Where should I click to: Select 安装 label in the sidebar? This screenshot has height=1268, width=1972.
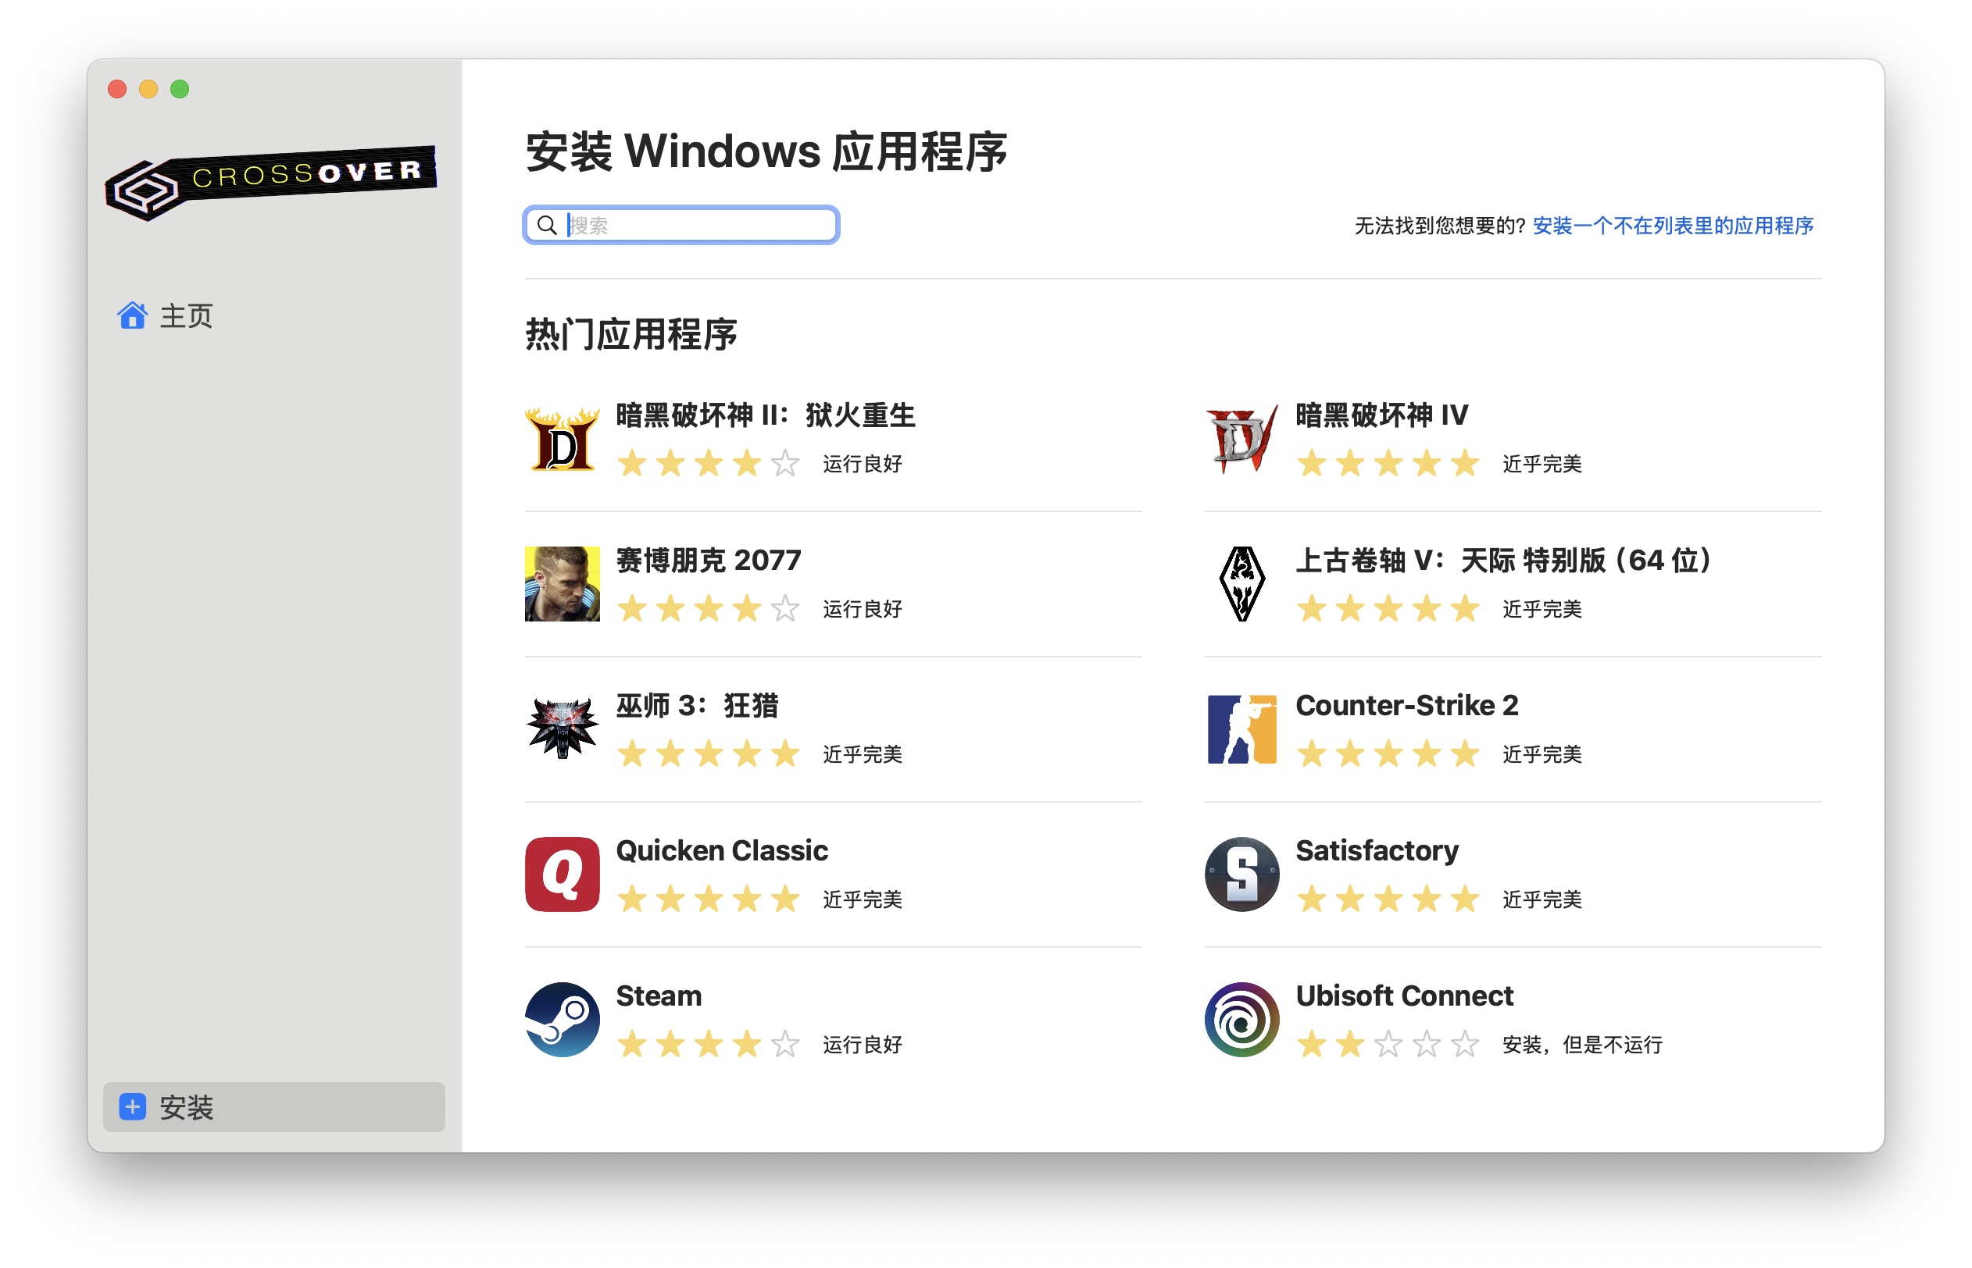click(x=186, y=1106)
